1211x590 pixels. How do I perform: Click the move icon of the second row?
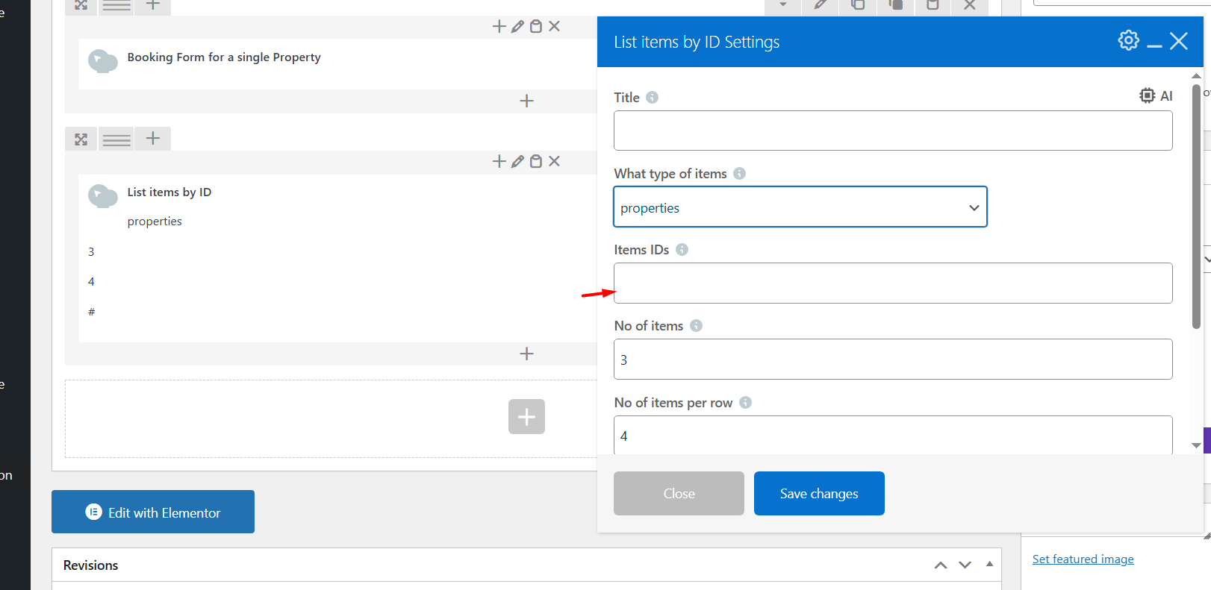pos(81,139)
